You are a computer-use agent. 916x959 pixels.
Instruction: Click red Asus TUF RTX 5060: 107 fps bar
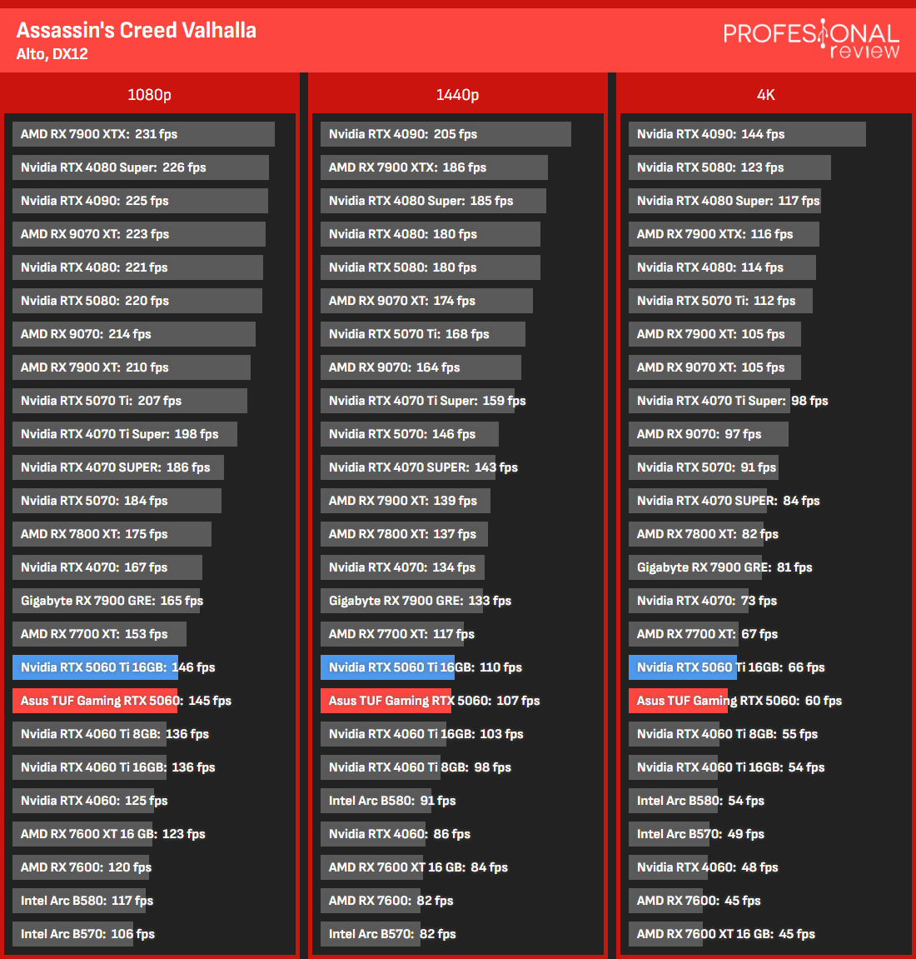point(386,701)
